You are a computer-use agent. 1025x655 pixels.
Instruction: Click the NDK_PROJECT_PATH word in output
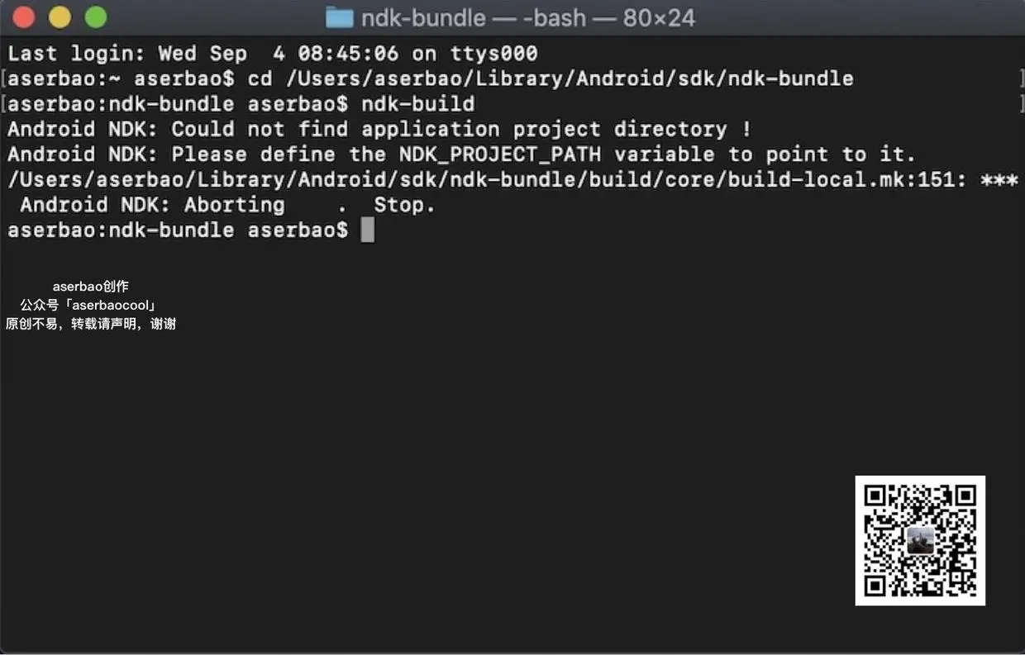(x=500, y=154)
